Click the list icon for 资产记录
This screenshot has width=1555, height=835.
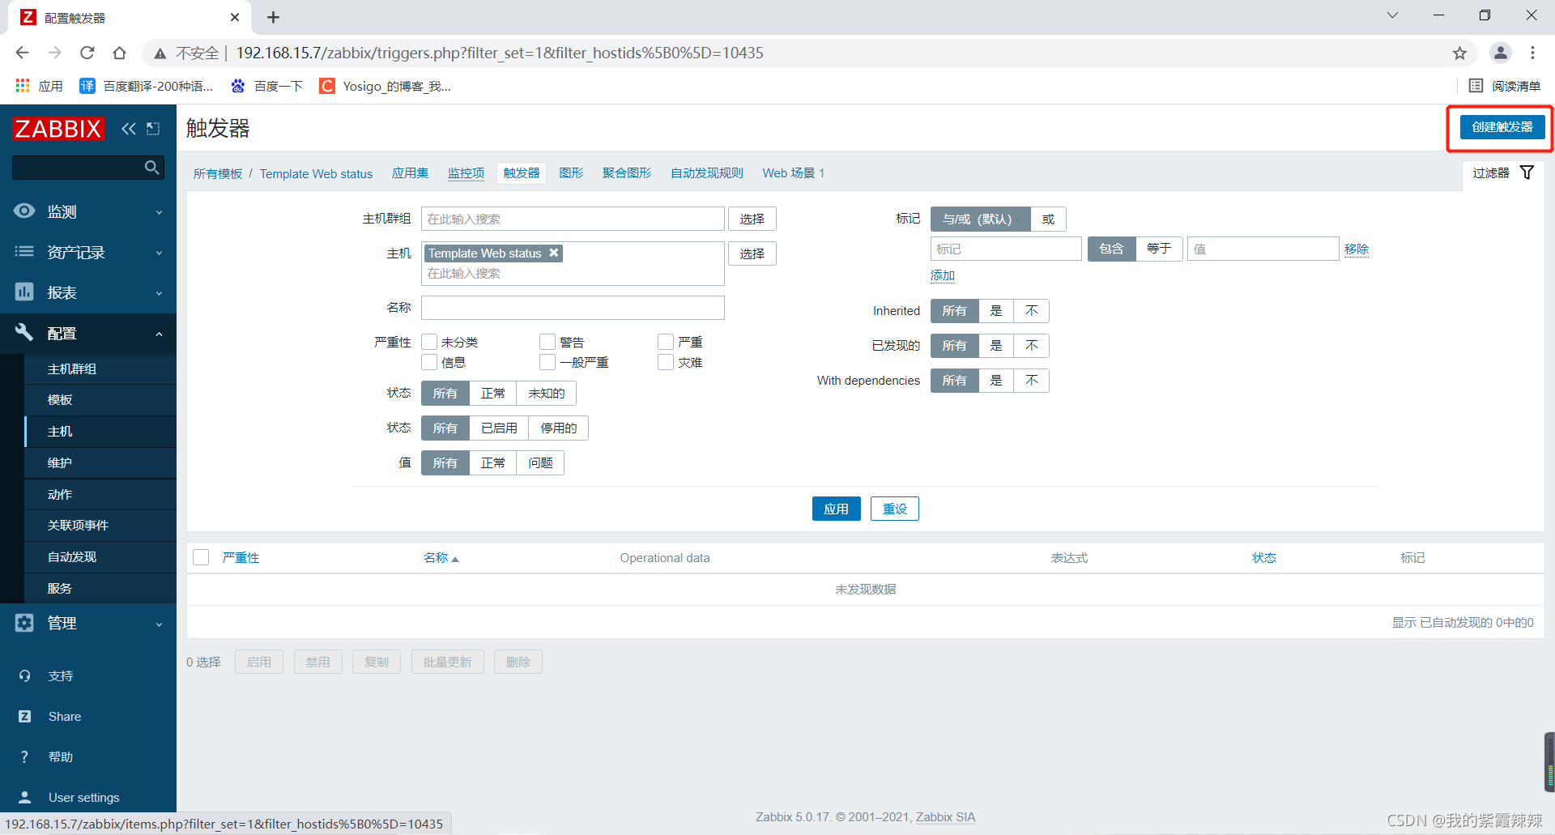(24, 251)
